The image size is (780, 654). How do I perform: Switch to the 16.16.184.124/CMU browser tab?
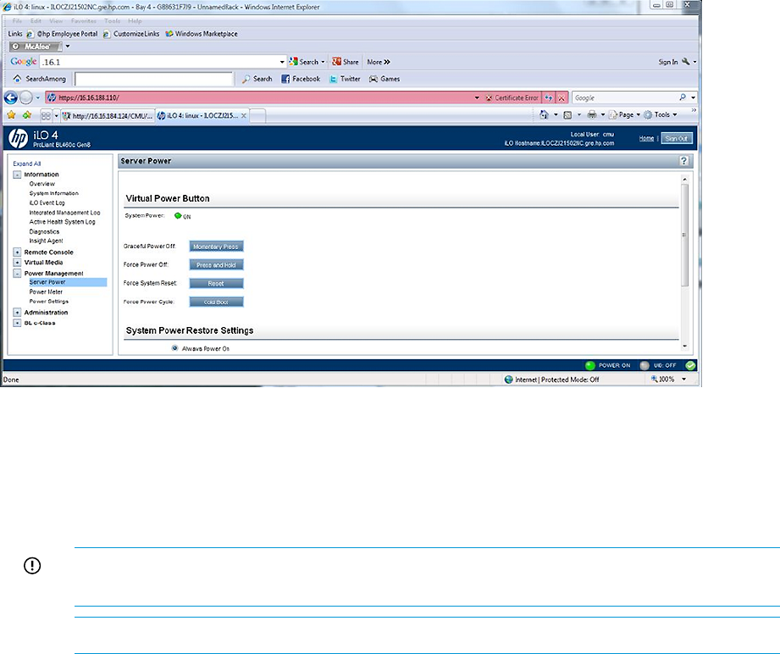(x=107, y=115)
